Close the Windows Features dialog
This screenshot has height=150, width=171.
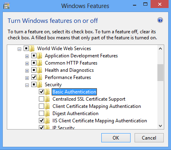pyautogui.click(x=159, y=4)
